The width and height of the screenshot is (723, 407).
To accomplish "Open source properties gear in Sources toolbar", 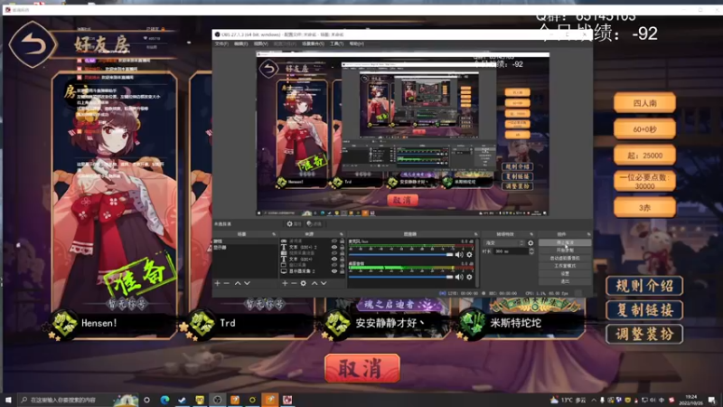I will [x=304, y=283].
